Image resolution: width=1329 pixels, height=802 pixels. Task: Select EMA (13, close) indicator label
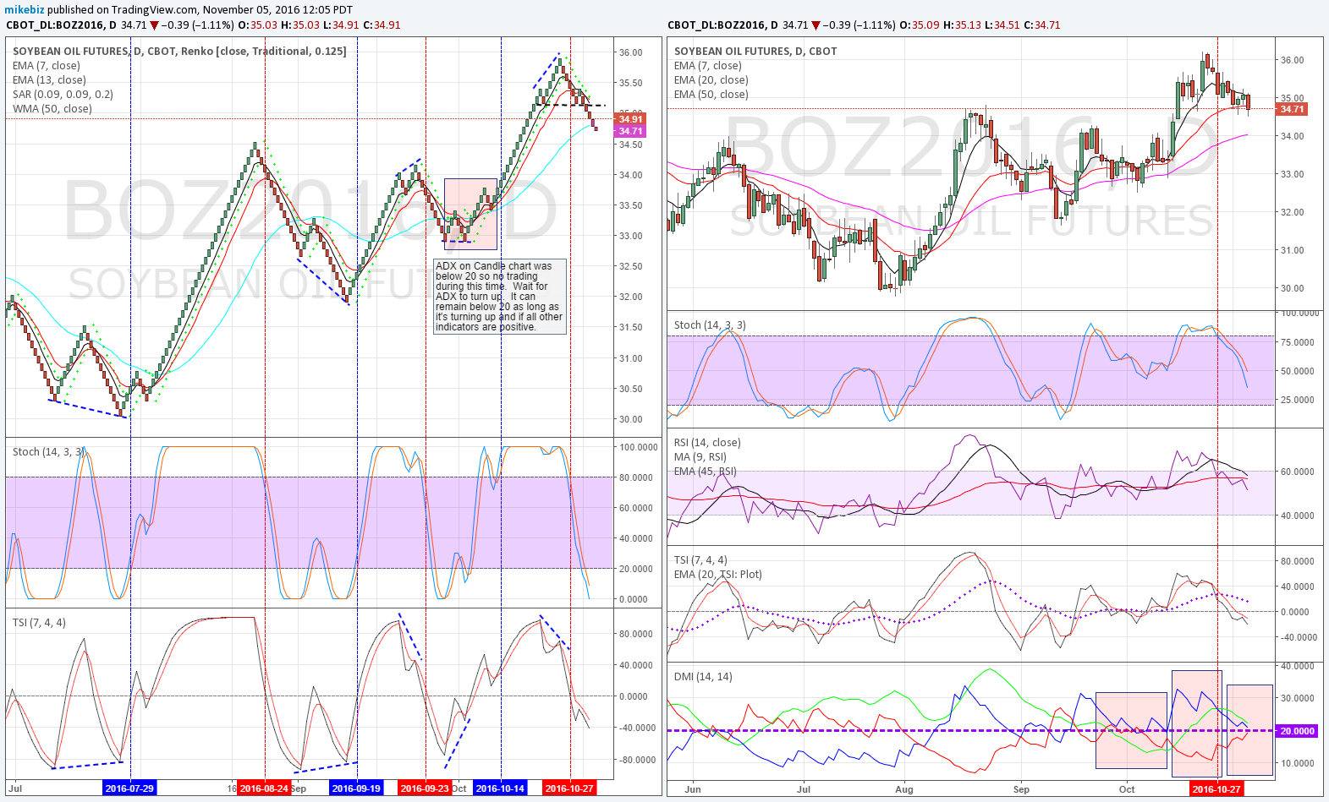(x=49, y=79)
